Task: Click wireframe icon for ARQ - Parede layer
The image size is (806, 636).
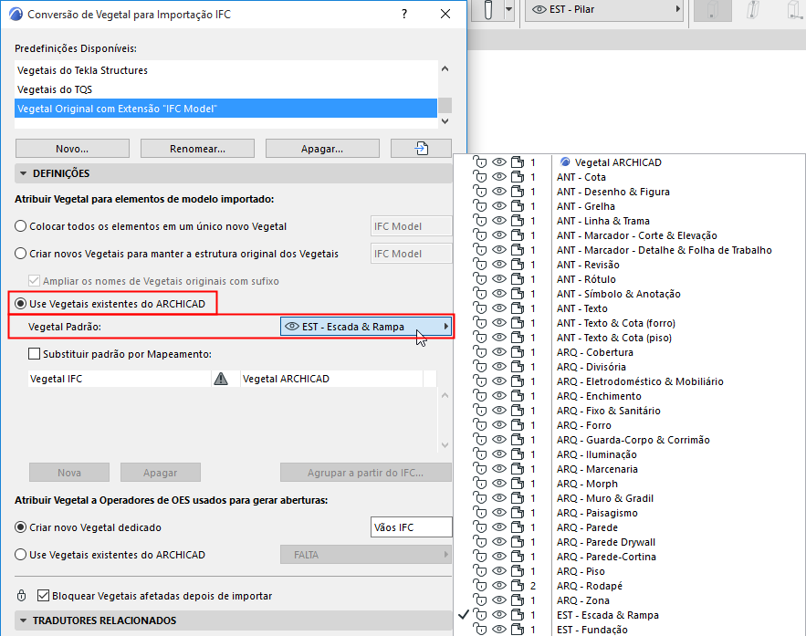Action: coord(518,527)
